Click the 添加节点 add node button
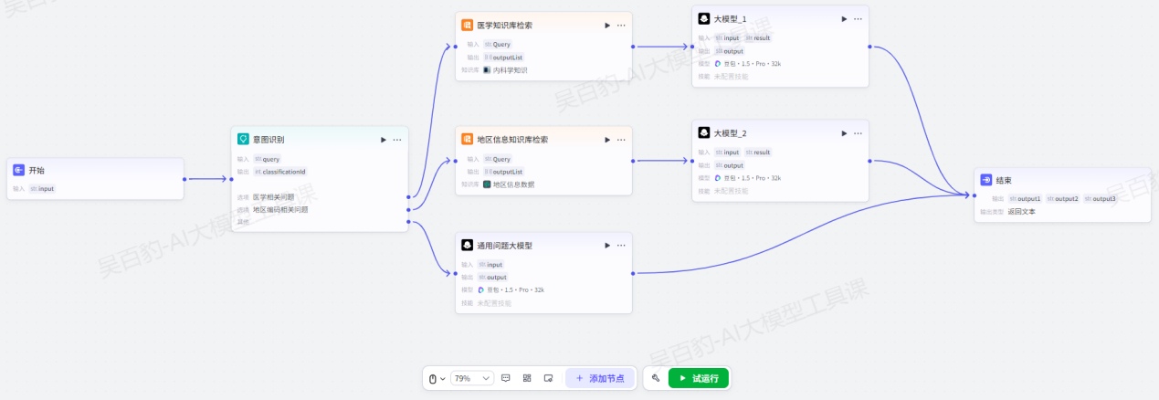Viewport: 1159px width, 400px height. pos(600,378)
